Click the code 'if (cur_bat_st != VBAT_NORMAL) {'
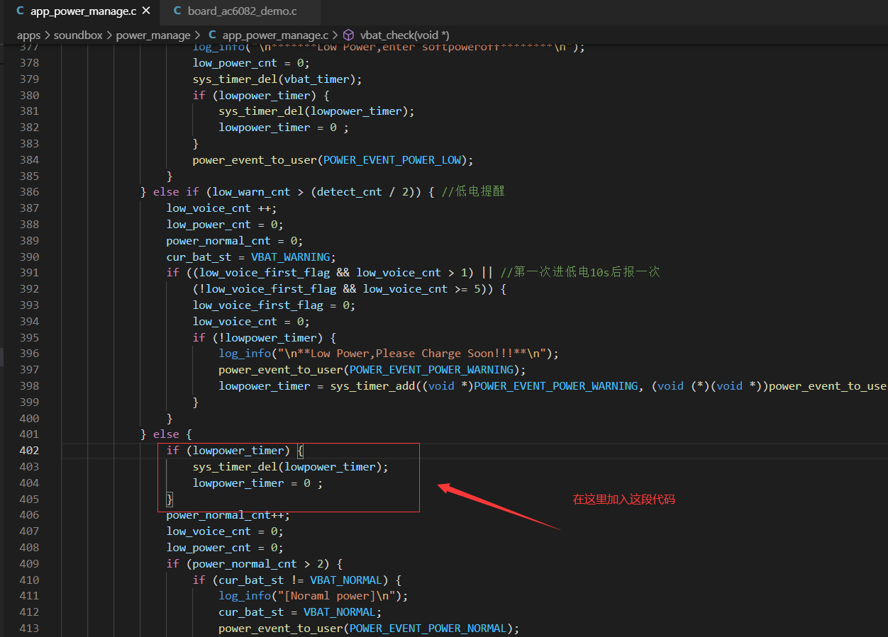 297,580
